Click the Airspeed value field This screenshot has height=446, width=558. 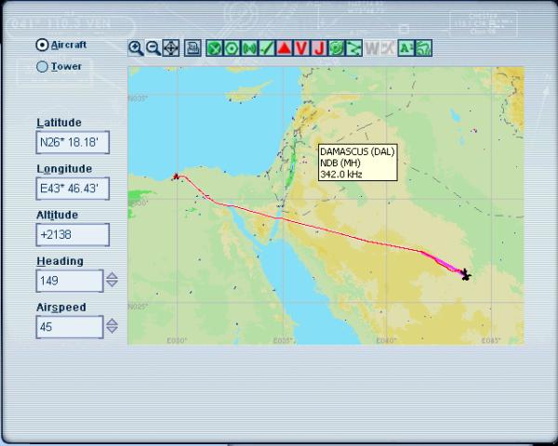[70, 327]
